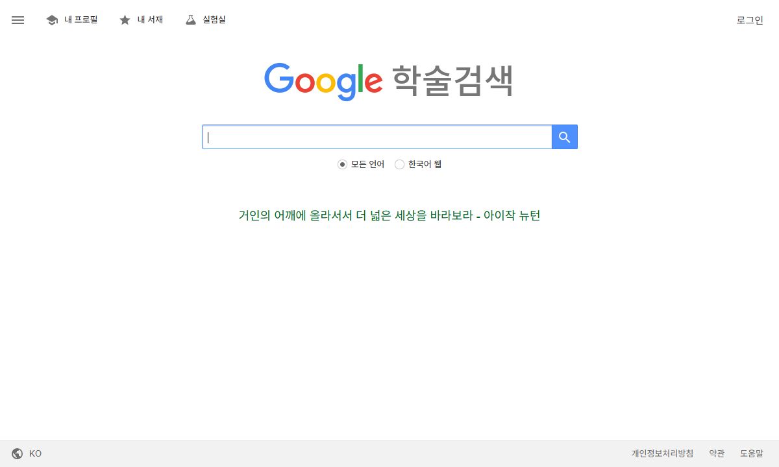This screenshot has height=467, width=779.
Task: Click the green Isaac Newton quote text
Action: click(x=389, y=215)
